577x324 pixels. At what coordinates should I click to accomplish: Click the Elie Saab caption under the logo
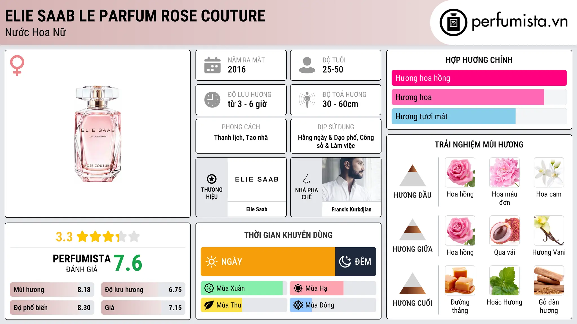click(257, 209)
